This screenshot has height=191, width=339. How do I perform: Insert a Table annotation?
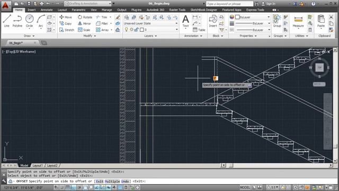coord(199,30)
